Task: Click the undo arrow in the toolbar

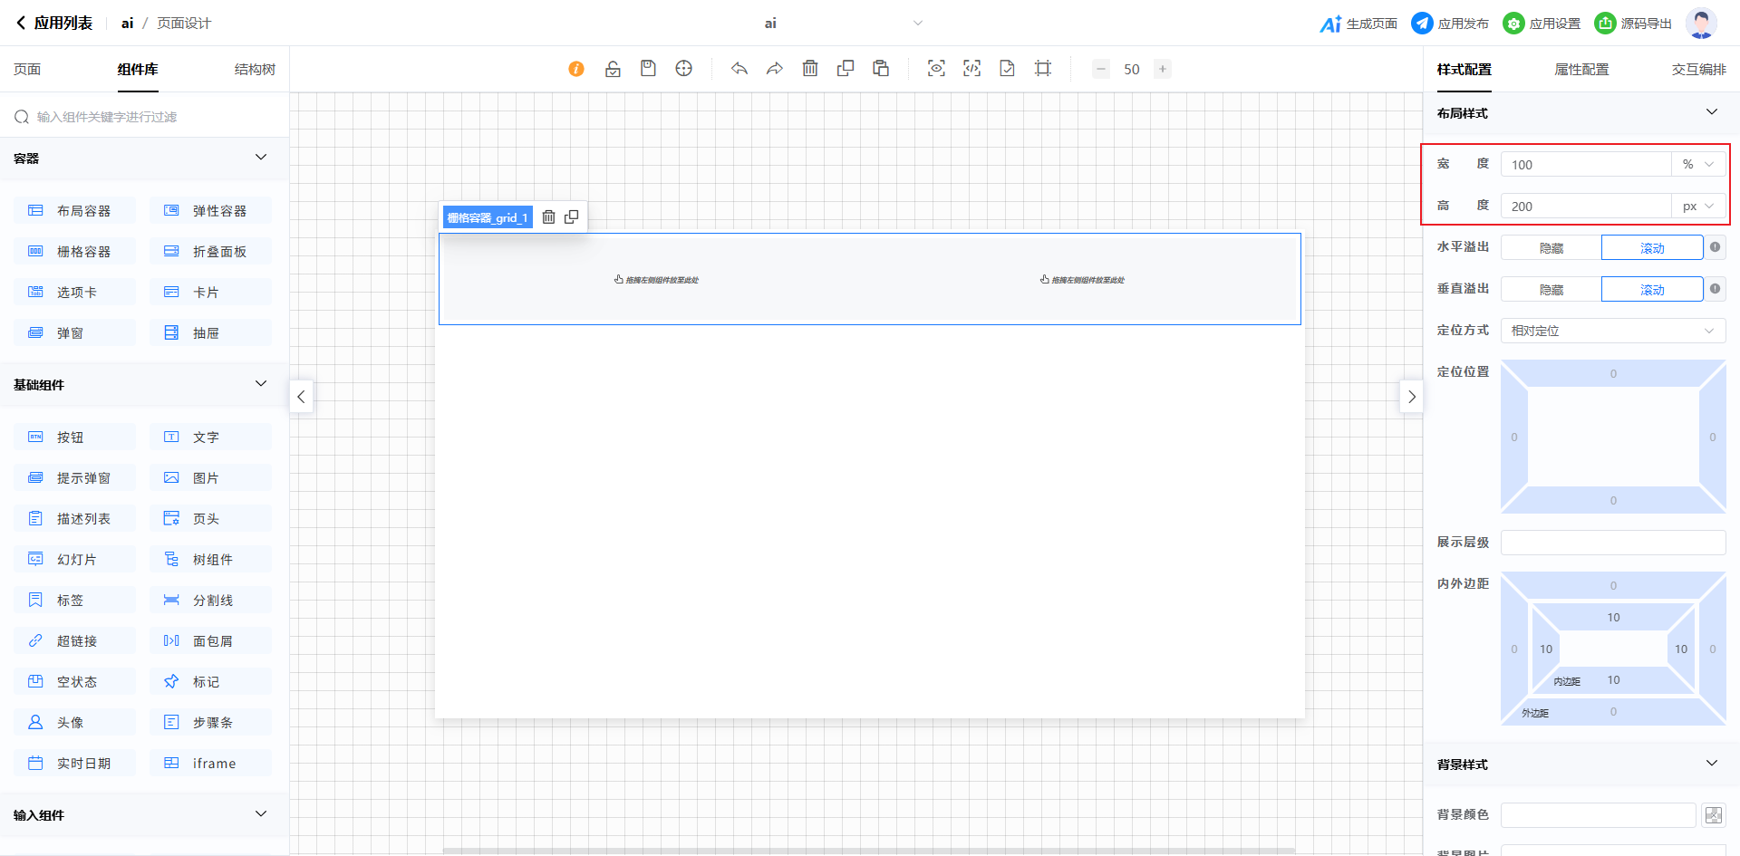Action: [739, 69]
